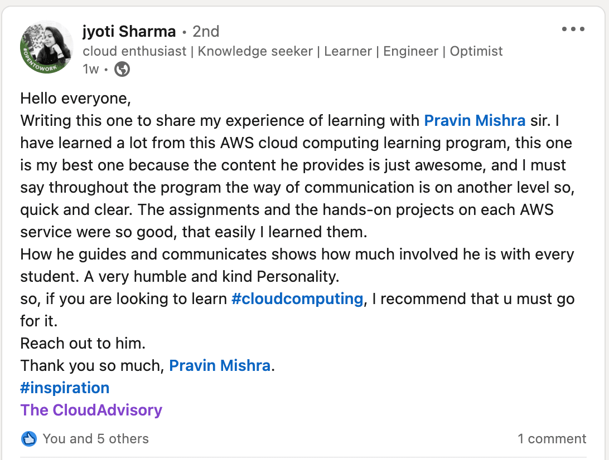This screenshot has width=609, height=460.
Task: Show the "1 comment" thread
Action: [x=552, y=439]
